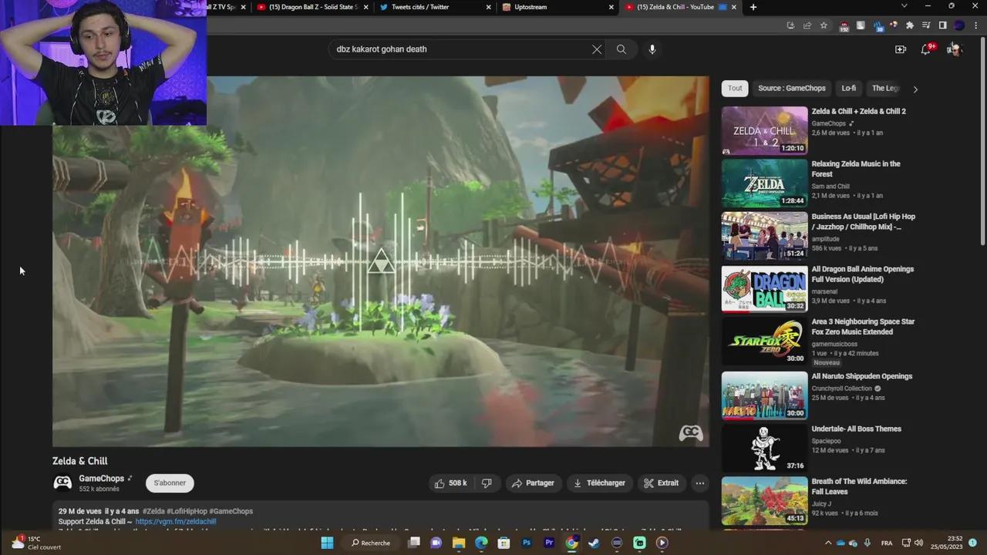Clear the search text with the X icon
This screenshot has height=555, width=987.
(x=597, y=49)
